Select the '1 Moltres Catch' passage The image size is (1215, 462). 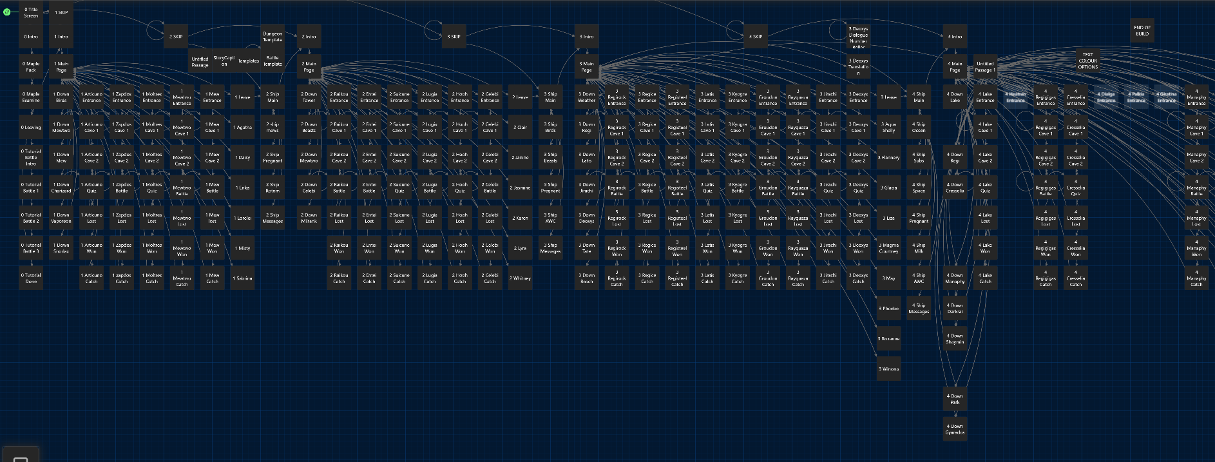(x=152, y=278)
